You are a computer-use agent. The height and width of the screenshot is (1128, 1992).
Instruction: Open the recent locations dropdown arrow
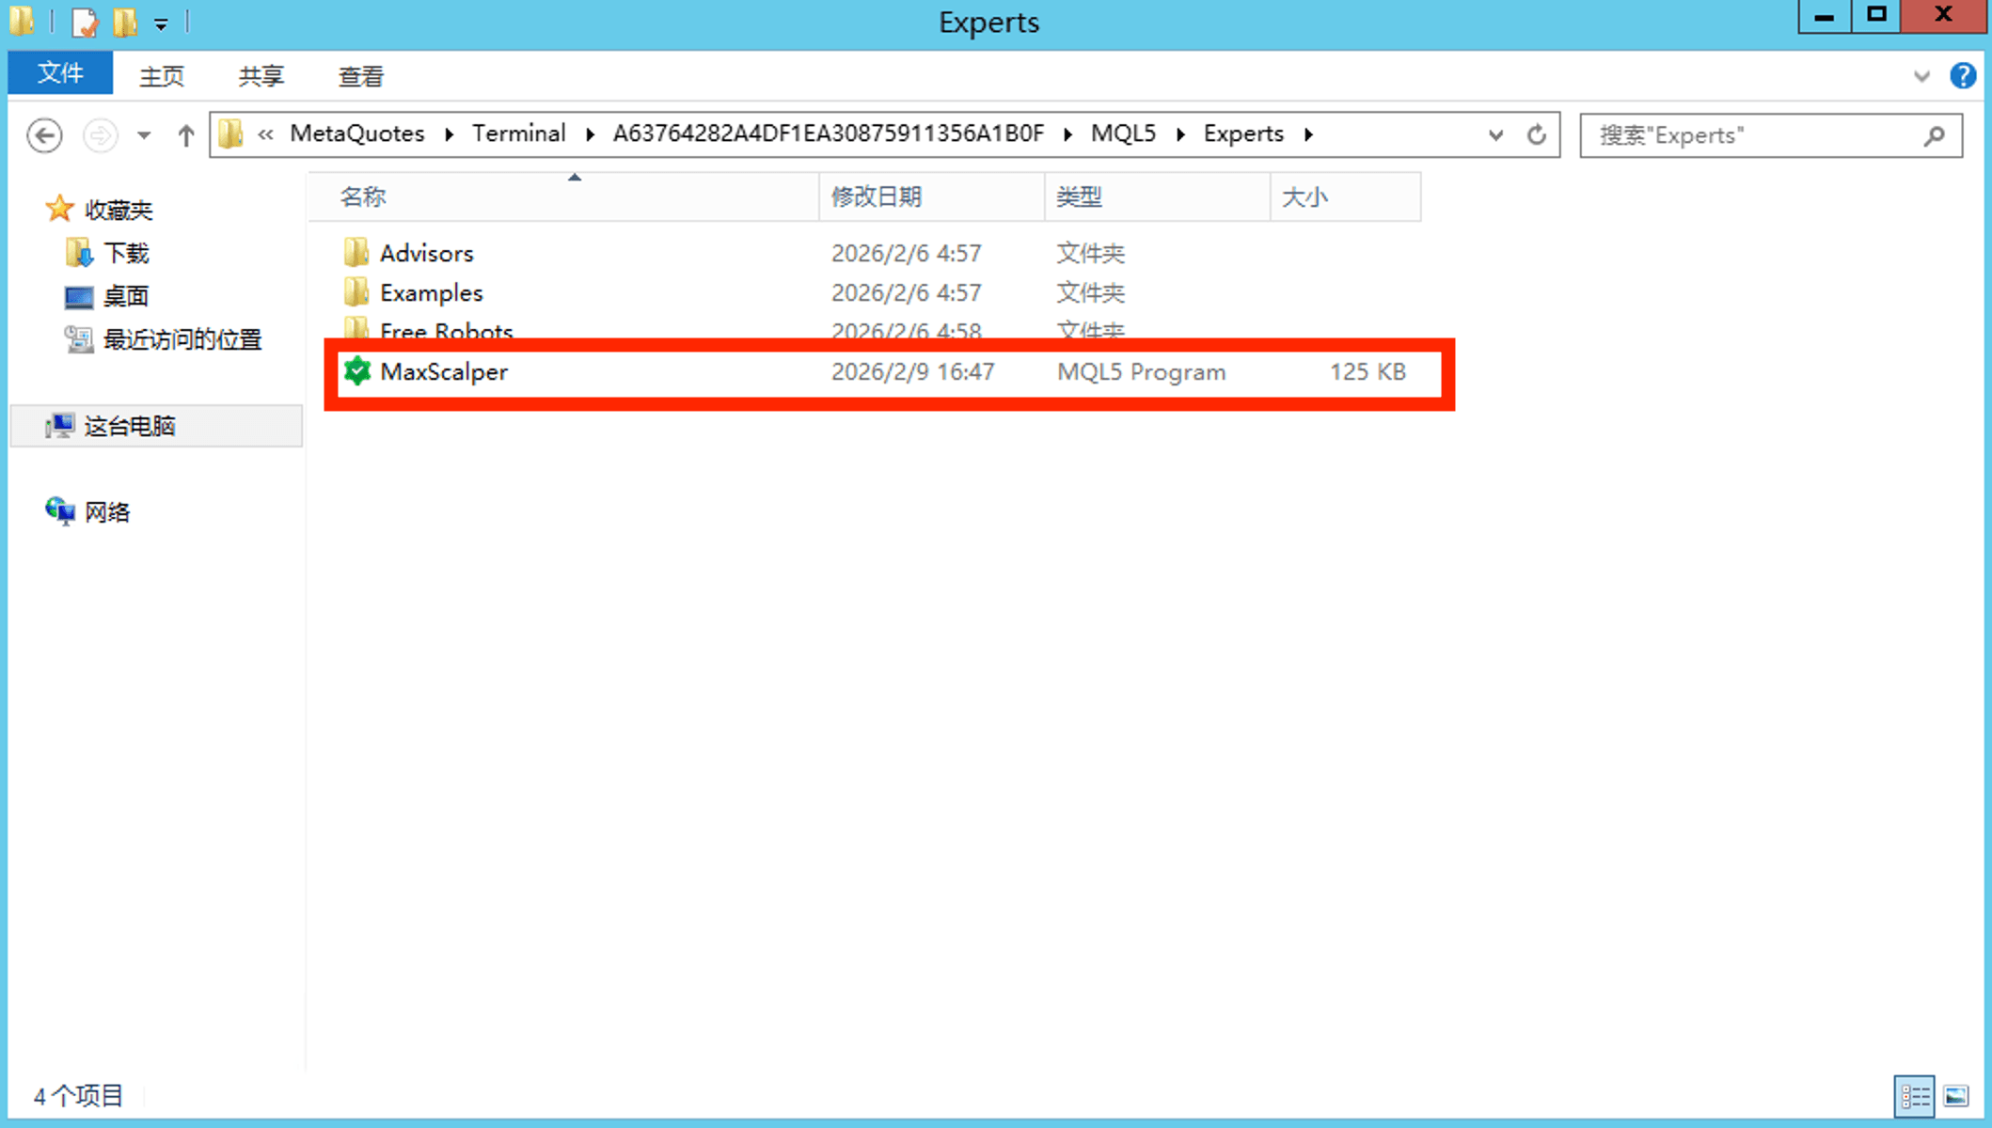[x=144, y=135]
